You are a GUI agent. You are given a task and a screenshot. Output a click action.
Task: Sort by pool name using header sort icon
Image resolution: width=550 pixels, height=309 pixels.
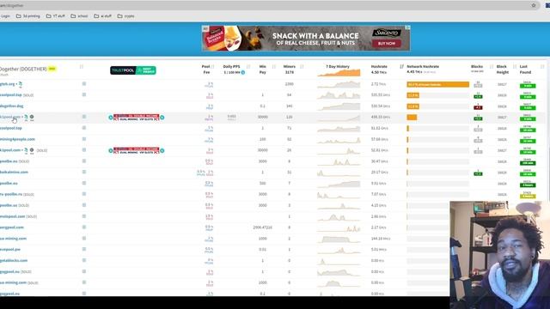(81, 67)
